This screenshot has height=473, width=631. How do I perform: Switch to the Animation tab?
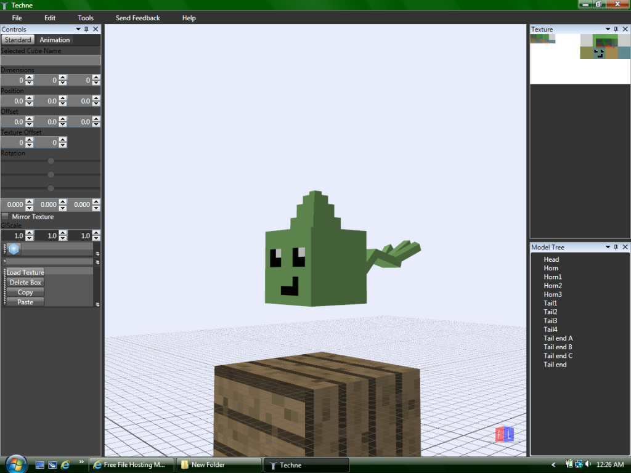click(55, 40)
